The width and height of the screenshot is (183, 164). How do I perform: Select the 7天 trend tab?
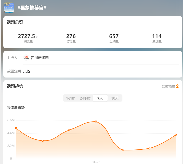click(100, 98)
